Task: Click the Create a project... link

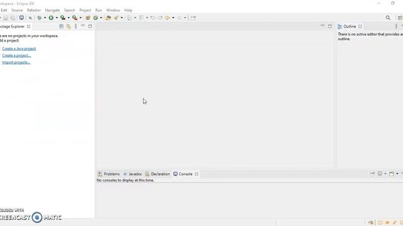Action: point(16,55)
